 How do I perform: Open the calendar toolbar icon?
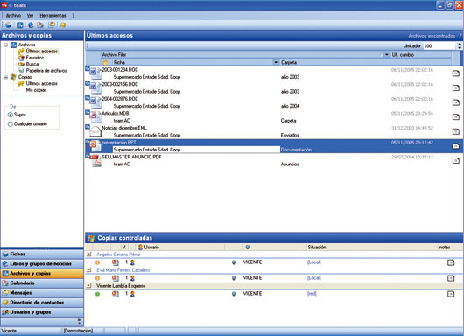[x=40, y=24]
